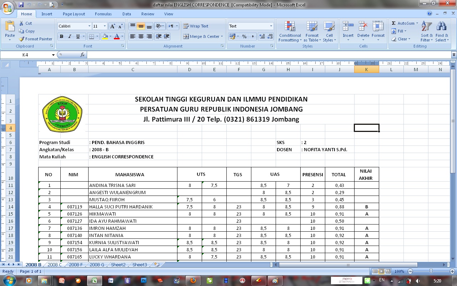Apply comma style format
This screenshot has height=286, width=457.
253,36
